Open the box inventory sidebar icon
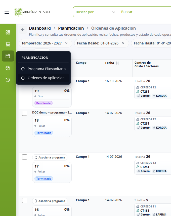171x216 pixels. click(8, 68)
